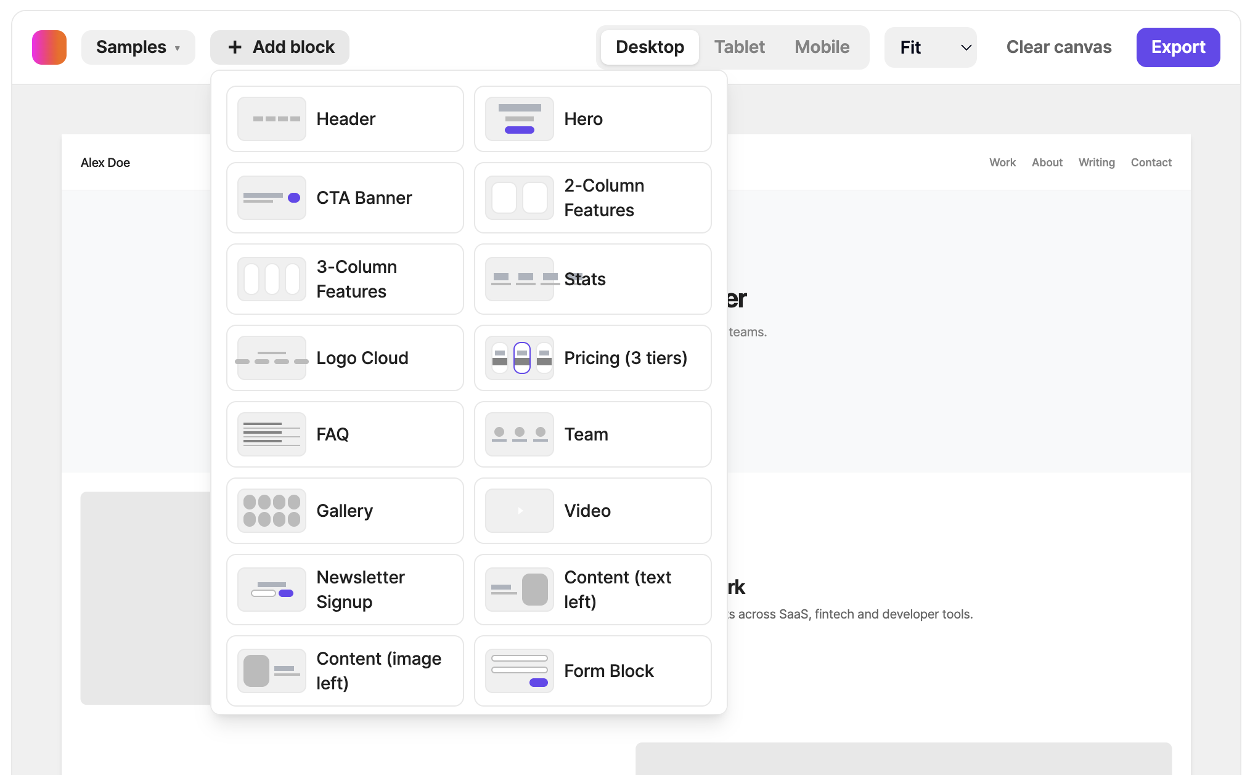Select the Gallery label in block menu

point(345,511)
